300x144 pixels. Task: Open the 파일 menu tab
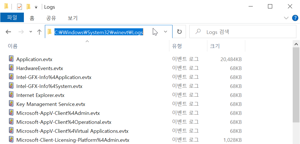12,18
